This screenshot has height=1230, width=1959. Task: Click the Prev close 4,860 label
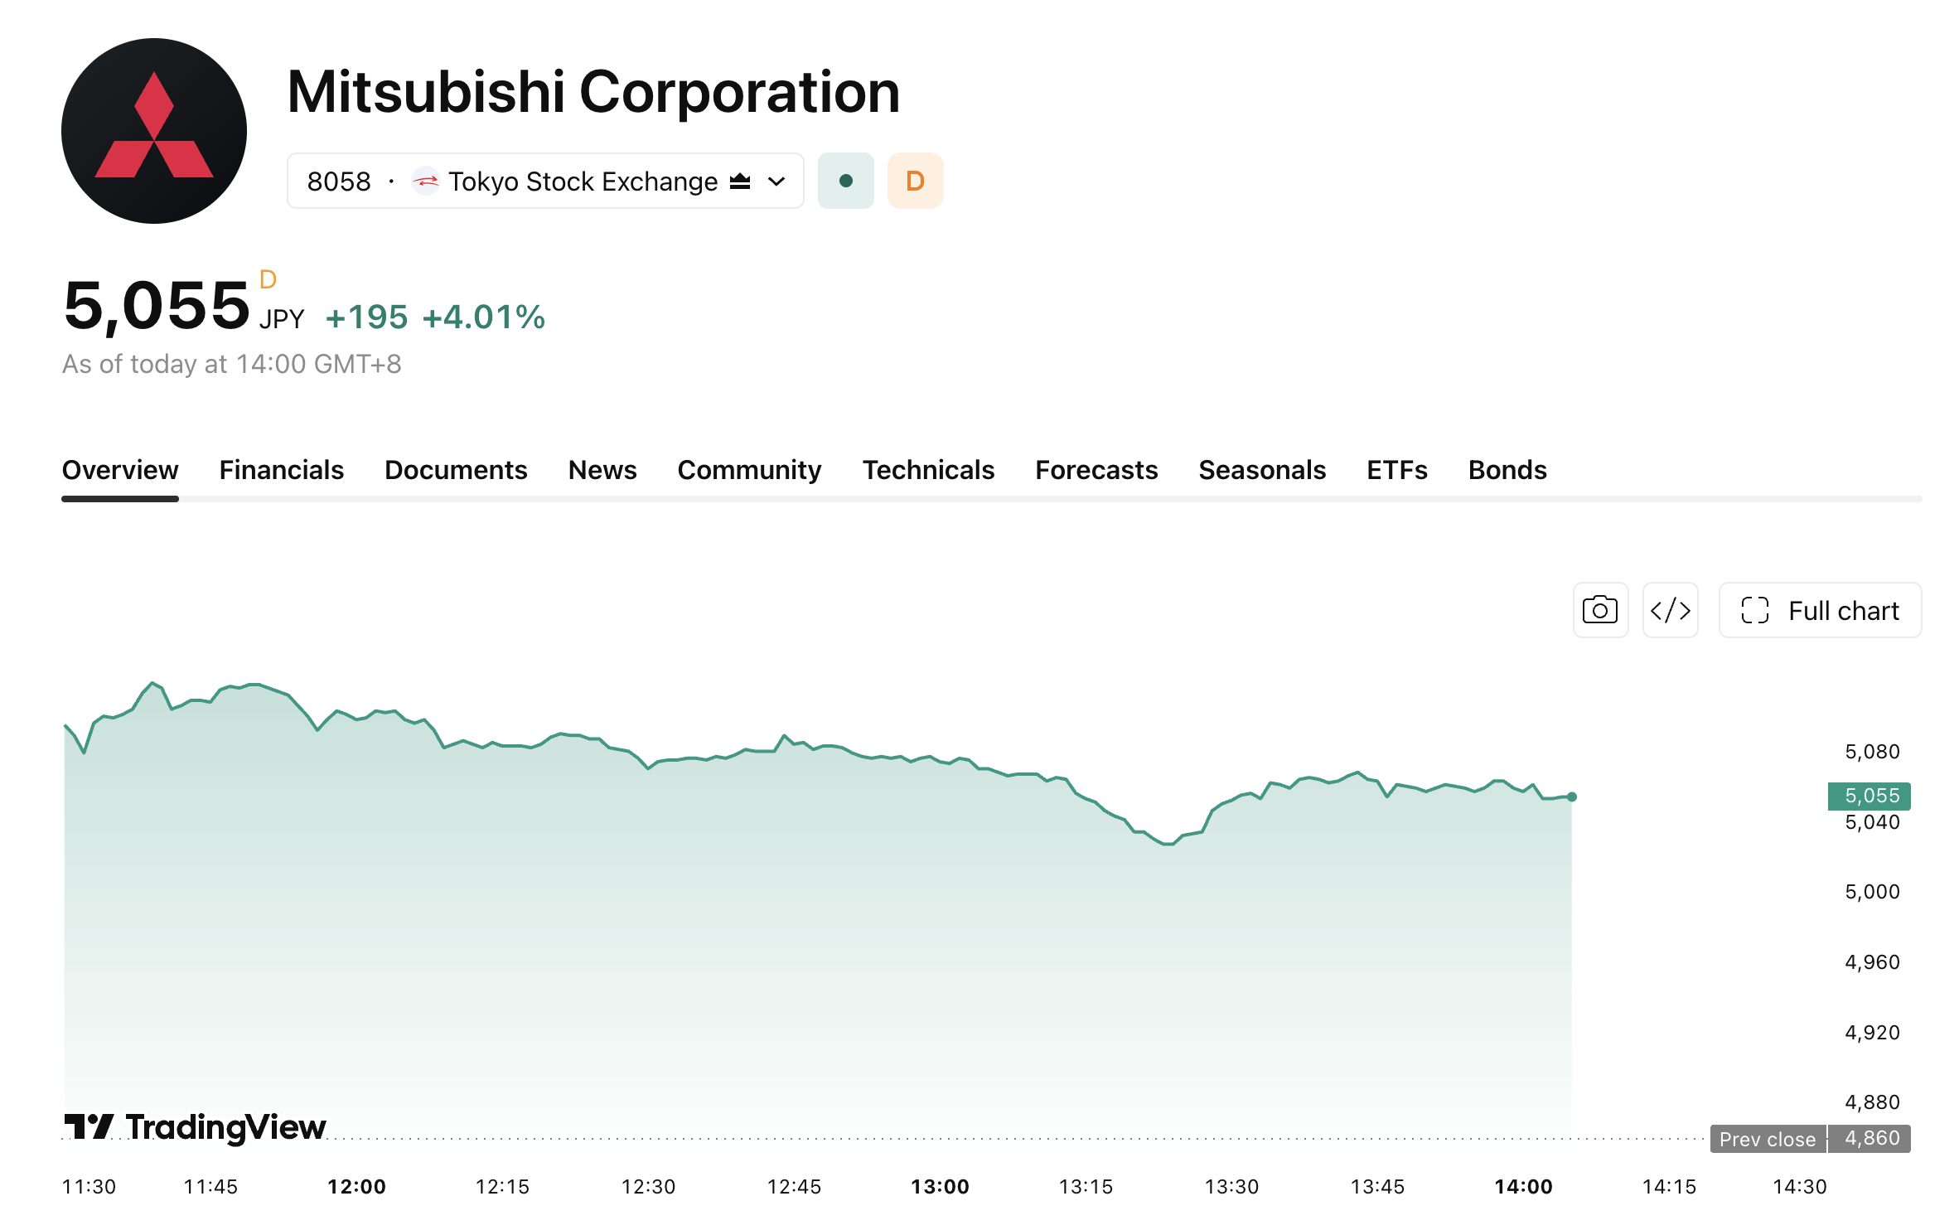click(1811, 1139)
